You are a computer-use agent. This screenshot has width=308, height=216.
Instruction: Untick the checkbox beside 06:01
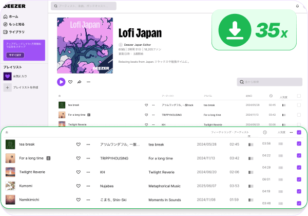[x=299, y=179]
